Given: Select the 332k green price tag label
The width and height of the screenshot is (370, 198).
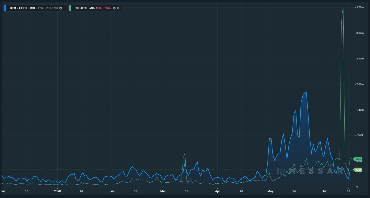Looking at the screenshot, I should tap(358, 170).
